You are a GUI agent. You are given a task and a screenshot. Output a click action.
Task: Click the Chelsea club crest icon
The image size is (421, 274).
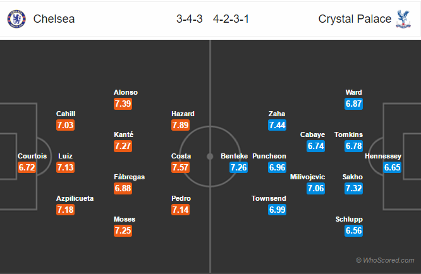point(16,19)
